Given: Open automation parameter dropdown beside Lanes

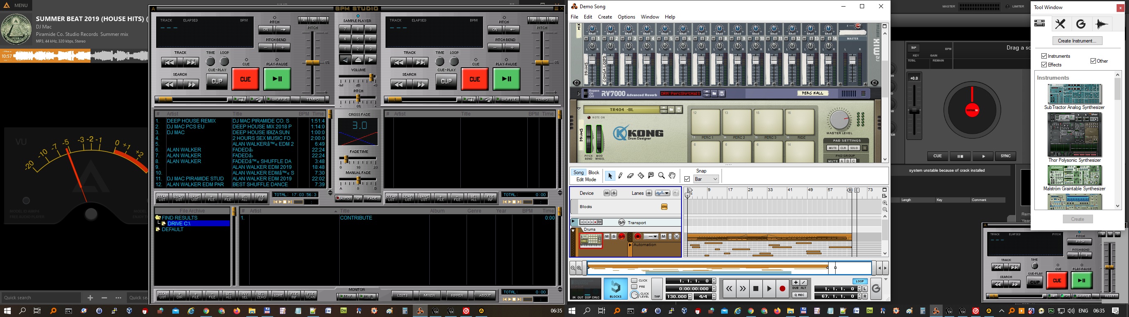Looking at the screenshot, I should coord(662,193).
